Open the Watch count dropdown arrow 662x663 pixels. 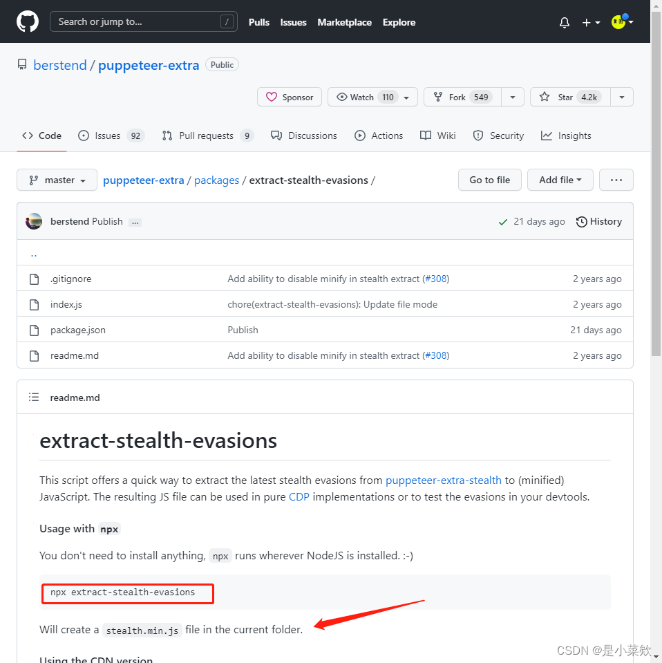[x=407, y=97]
